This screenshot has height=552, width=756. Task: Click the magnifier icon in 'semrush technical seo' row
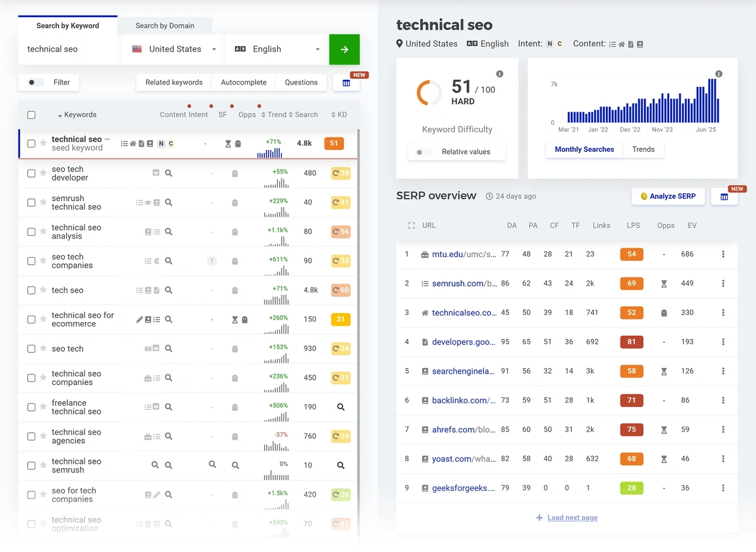pos(168,203)
